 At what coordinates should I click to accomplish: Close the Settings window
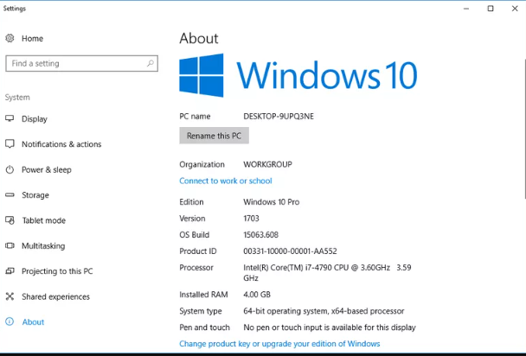click(x=515, y=9)
